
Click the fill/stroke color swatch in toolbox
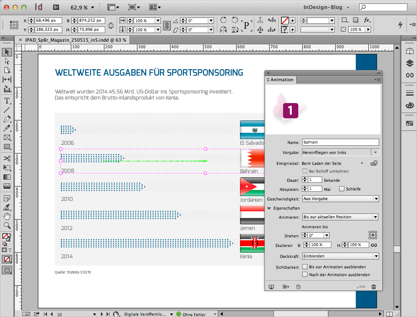coord(6,237)
